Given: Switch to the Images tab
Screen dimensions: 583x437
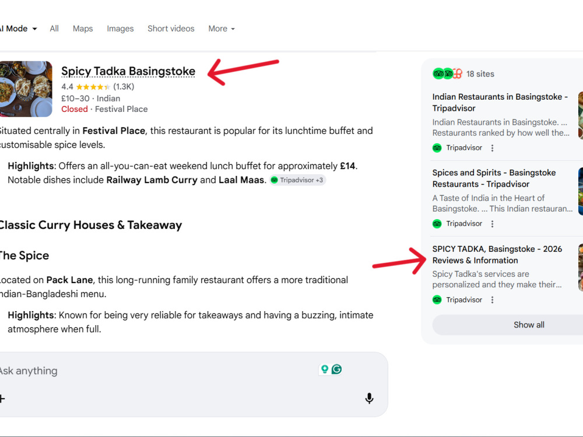Looking at the screenshot, I should pyautogui.click(x=120, y=29).
